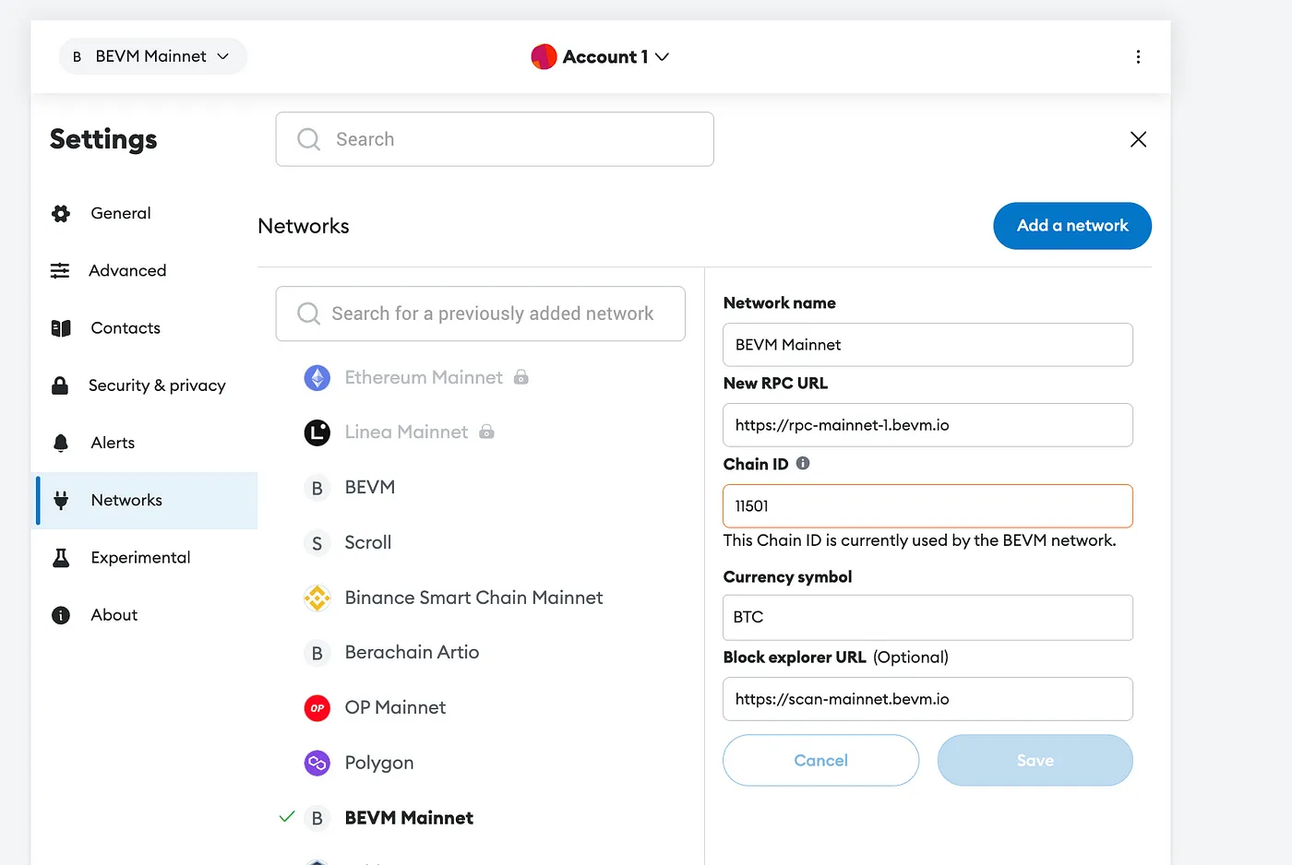Click the green checkmark beside BEVM Mainnet

click(x=287, y=817)
